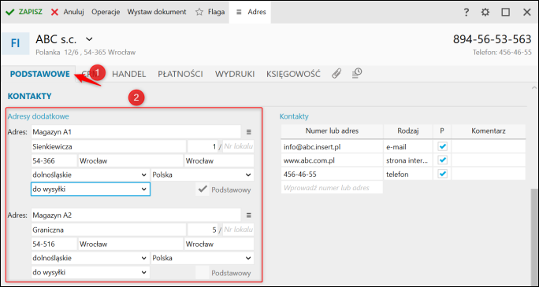Click house number 1 field for Sienkiewicza

tap(203, 146)
